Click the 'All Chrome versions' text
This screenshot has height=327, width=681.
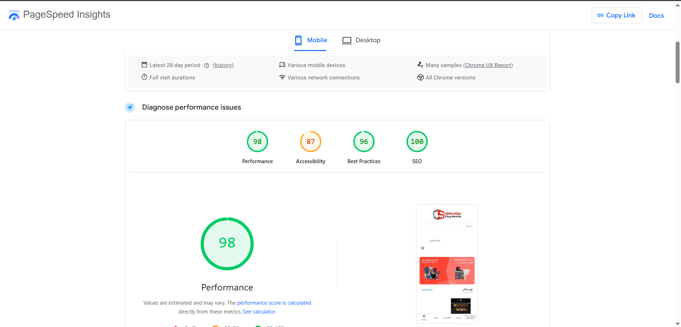click(450, 78)
